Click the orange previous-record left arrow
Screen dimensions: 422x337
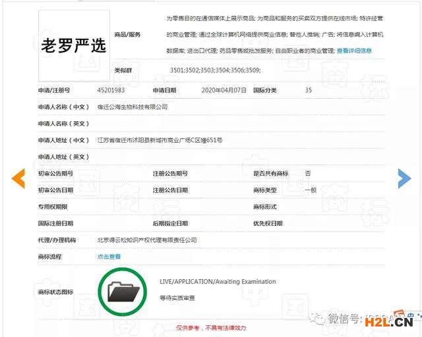pos(18,178)
